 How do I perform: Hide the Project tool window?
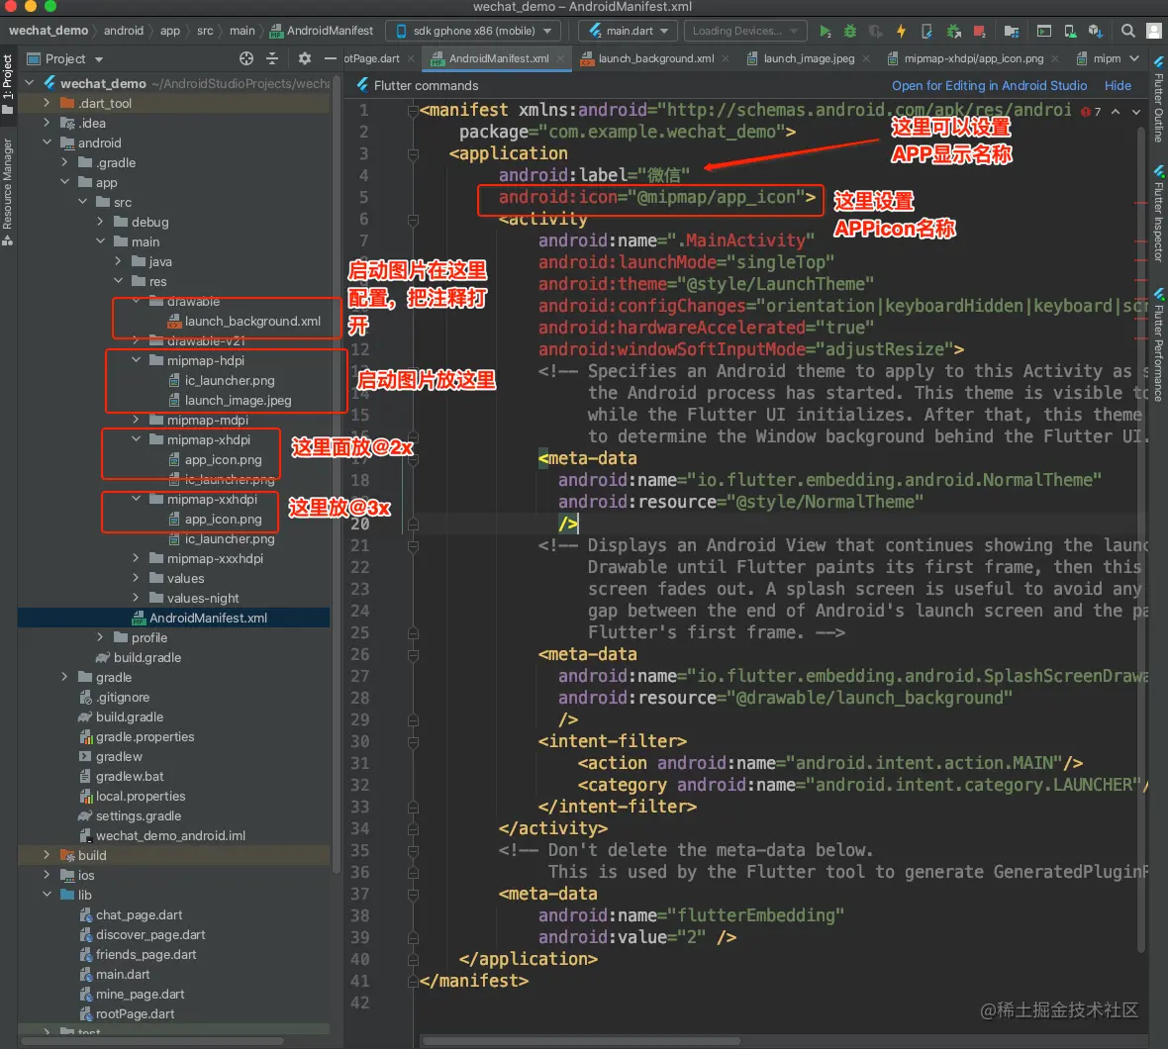click(331, 58)
